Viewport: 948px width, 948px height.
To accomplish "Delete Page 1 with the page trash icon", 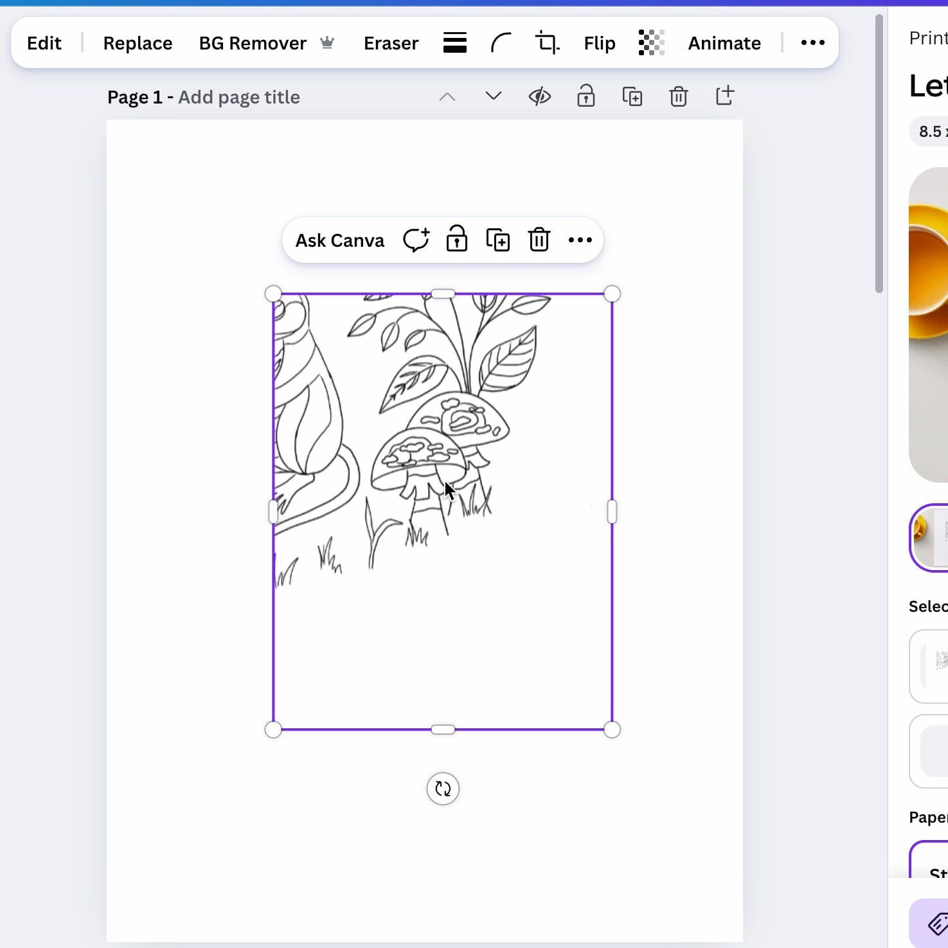I will coord(679,96).
